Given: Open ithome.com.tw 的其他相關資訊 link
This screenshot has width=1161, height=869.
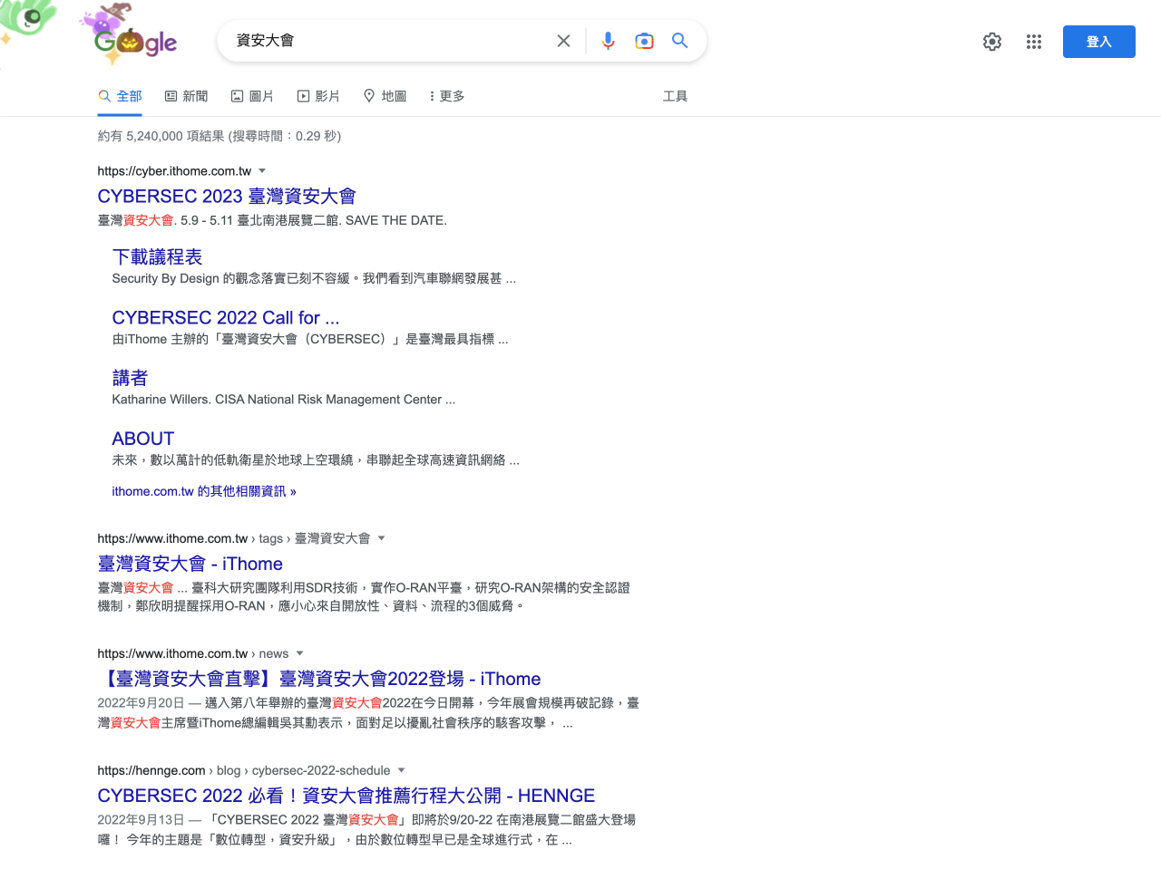Looking at the screenshot, I should 204,491.
